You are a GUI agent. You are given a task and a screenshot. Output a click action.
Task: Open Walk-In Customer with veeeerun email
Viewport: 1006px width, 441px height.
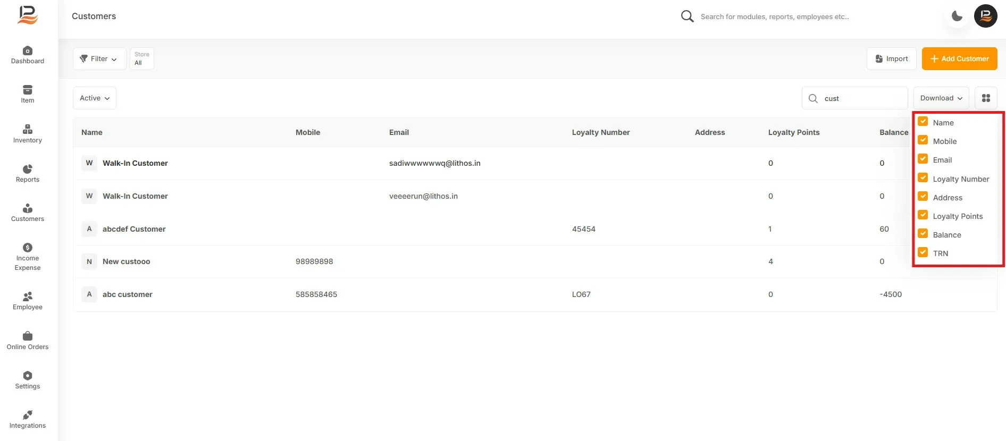coord(135,196)
